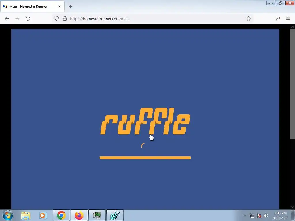Click the scroll up arrow
The image size is (295, 221).
[x=292, y=27]
